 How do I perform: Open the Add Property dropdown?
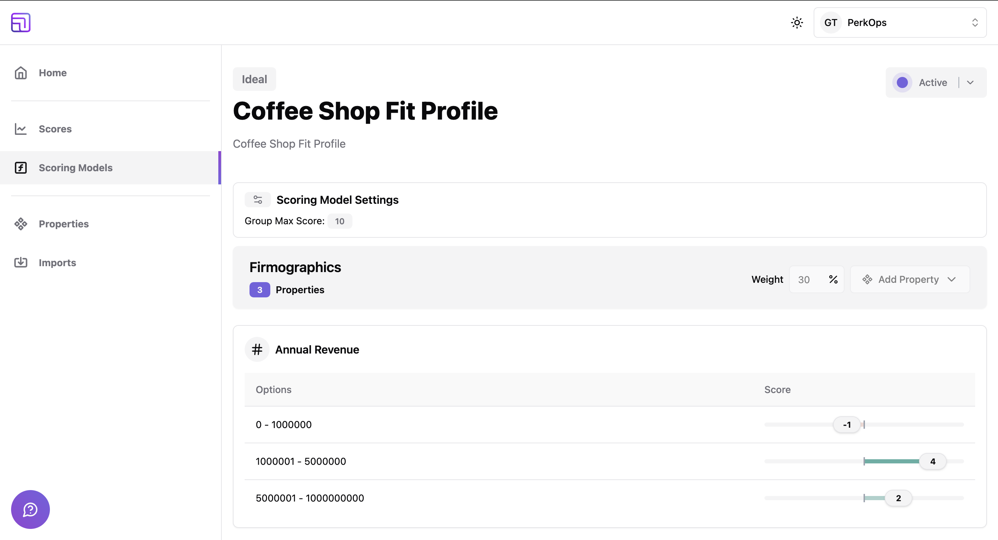pyautogui.click(x=910, y=279)
